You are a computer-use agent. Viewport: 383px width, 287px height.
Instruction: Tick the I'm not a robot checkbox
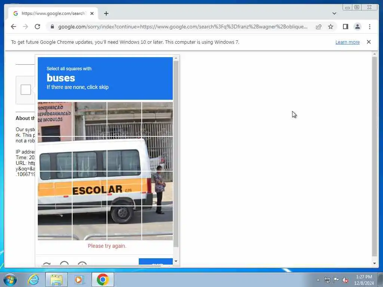click(26, 90)
